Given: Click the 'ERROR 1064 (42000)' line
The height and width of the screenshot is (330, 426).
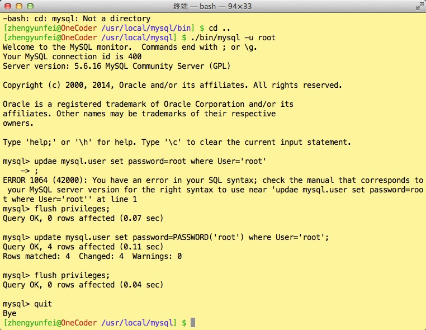Looking at the screenshot, I should (213, 180).
